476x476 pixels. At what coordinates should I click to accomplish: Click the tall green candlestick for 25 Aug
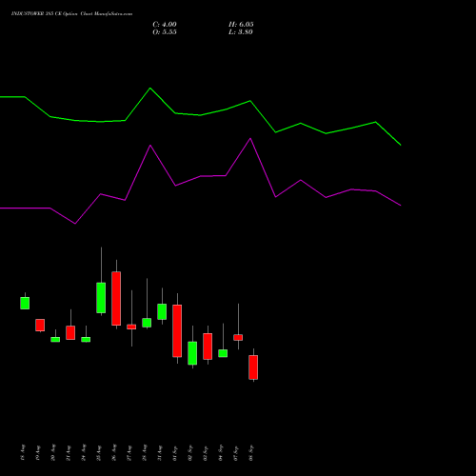[x=101, y=298]
